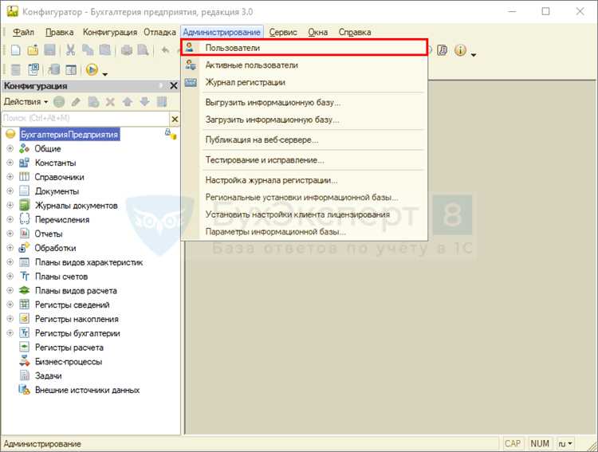Expand the Документы tree node

pyautogui.click(x=10, y=191)
